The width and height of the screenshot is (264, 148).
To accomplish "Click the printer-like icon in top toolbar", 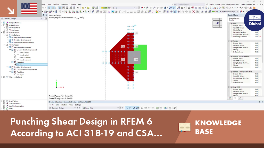I will pyautogui.click(x=67, y=8).
